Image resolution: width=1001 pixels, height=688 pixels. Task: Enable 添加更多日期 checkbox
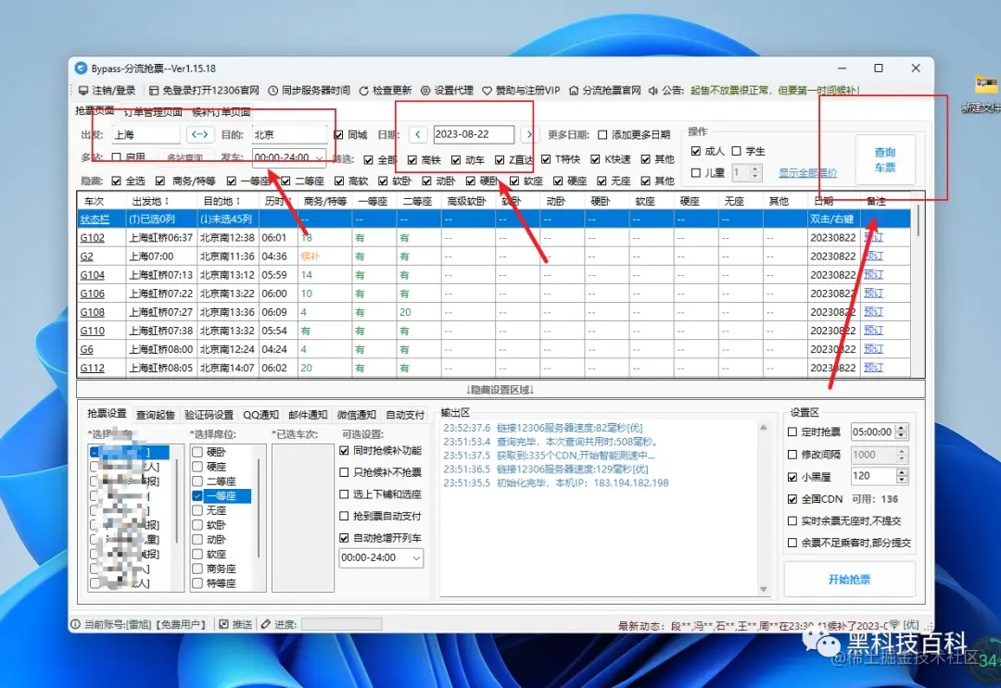[x=602, y=135]
